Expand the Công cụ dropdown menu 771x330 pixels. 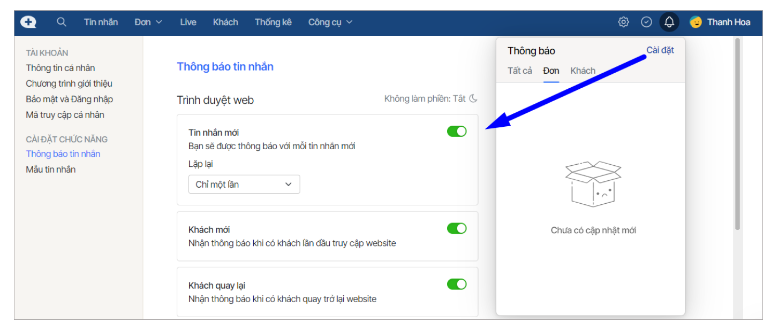point(330,22)
